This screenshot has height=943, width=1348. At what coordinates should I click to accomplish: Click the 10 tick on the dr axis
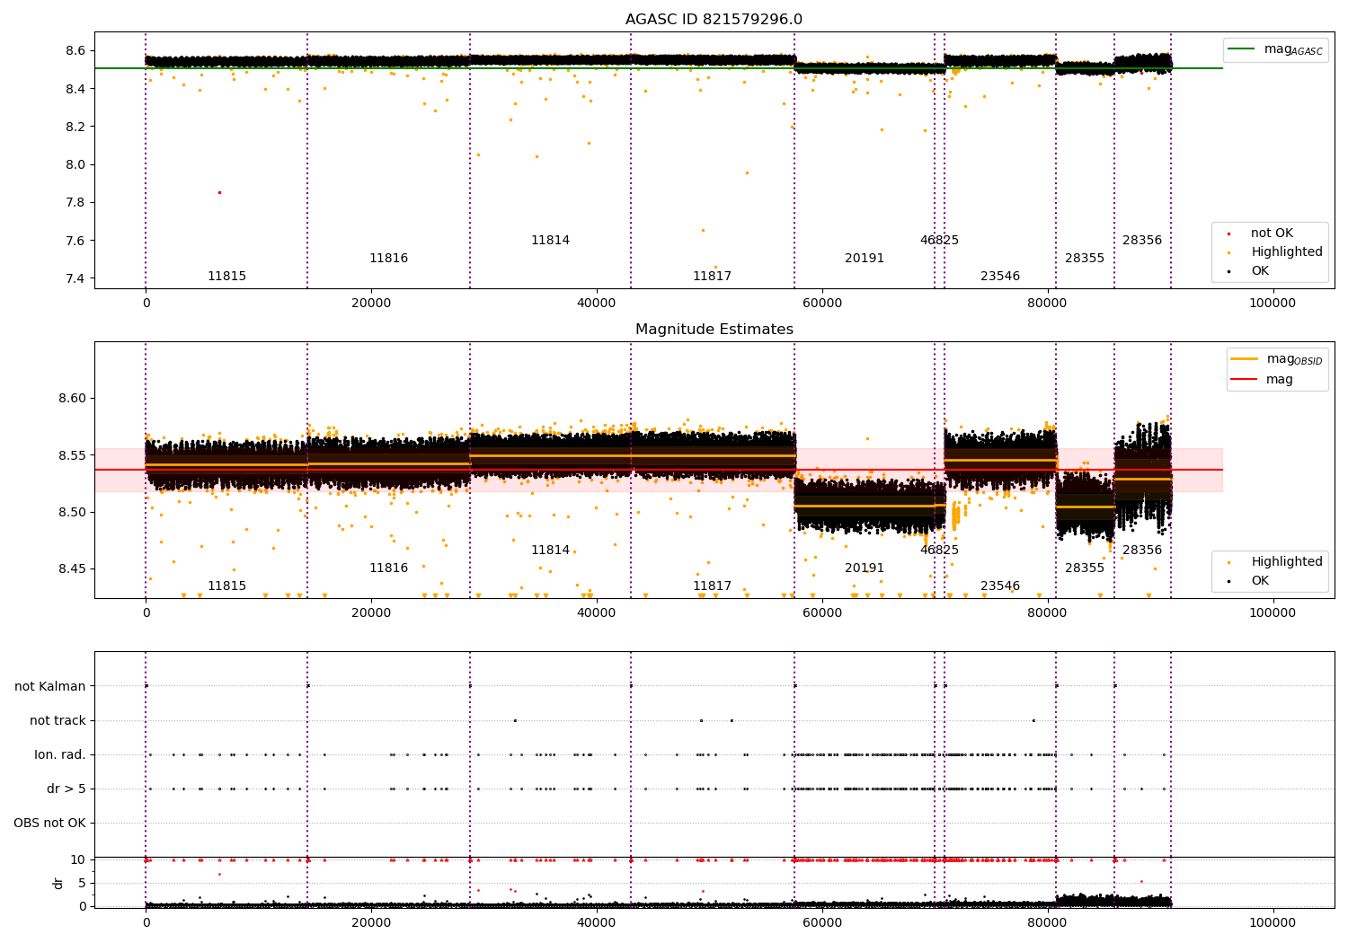tap(78, 859)
